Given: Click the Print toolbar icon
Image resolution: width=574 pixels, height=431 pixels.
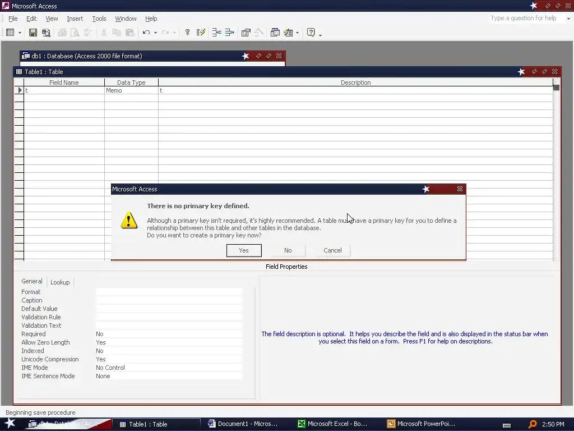Looking at the screenshot, I should click(x=62, y=33).
